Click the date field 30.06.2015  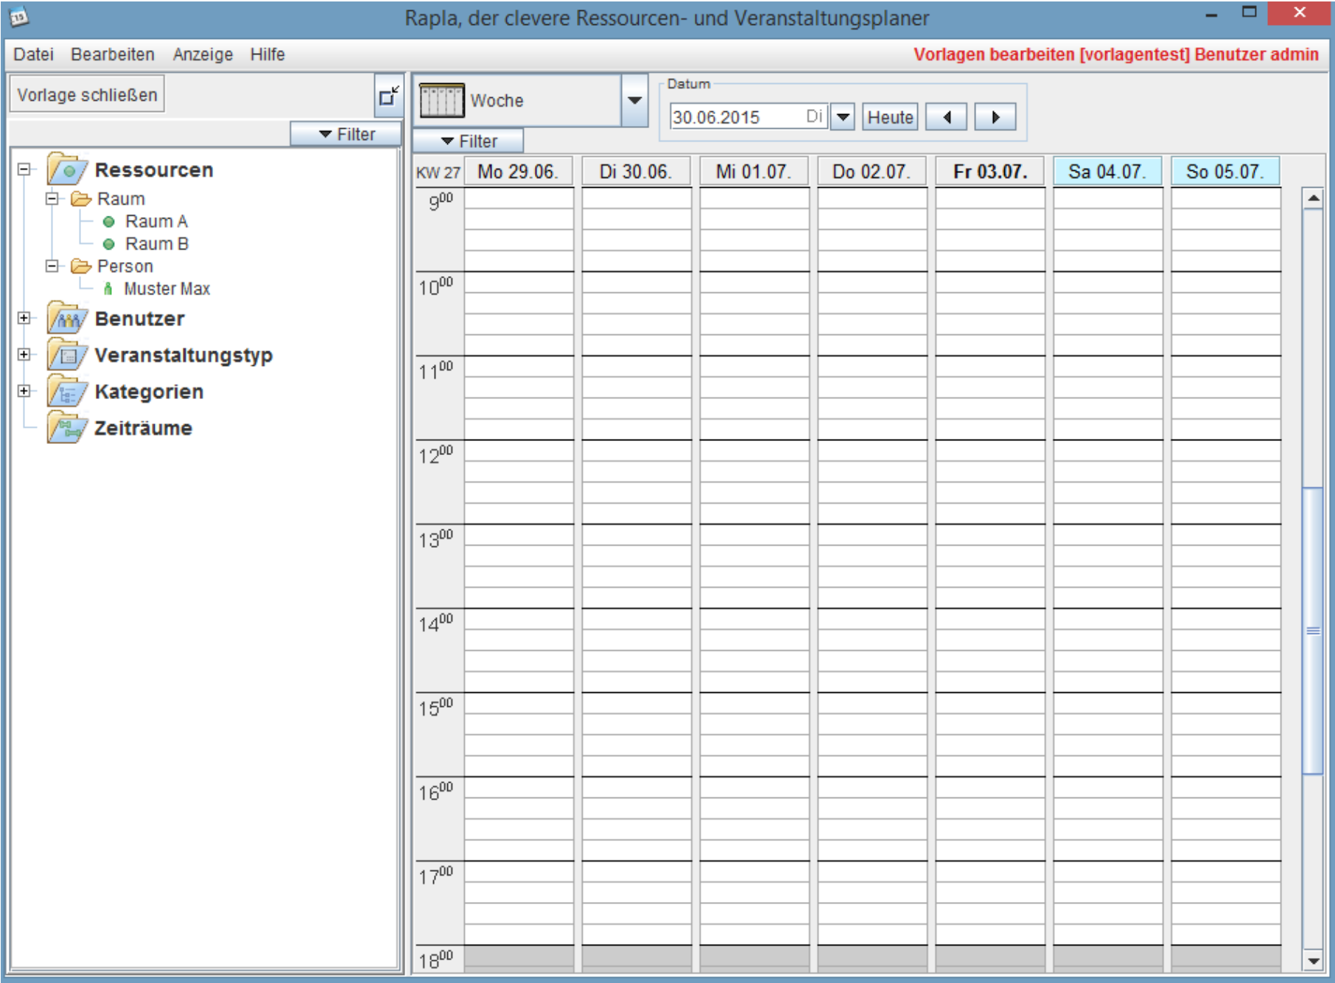[x=749, y=117]
